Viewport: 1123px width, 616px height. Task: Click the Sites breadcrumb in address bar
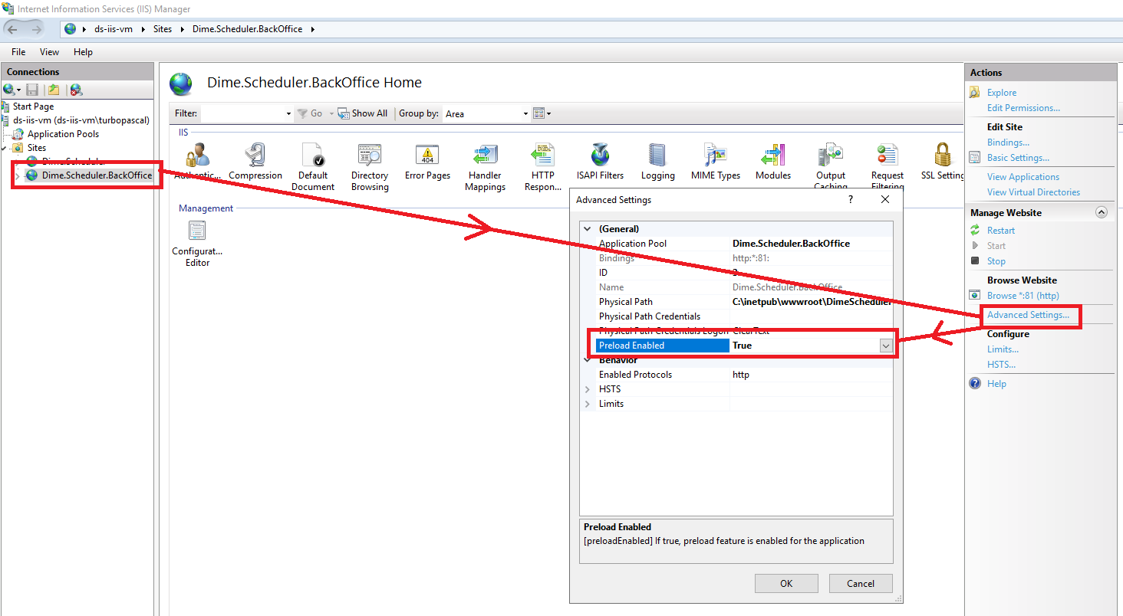pyautogui.click(x=162, y=29)
